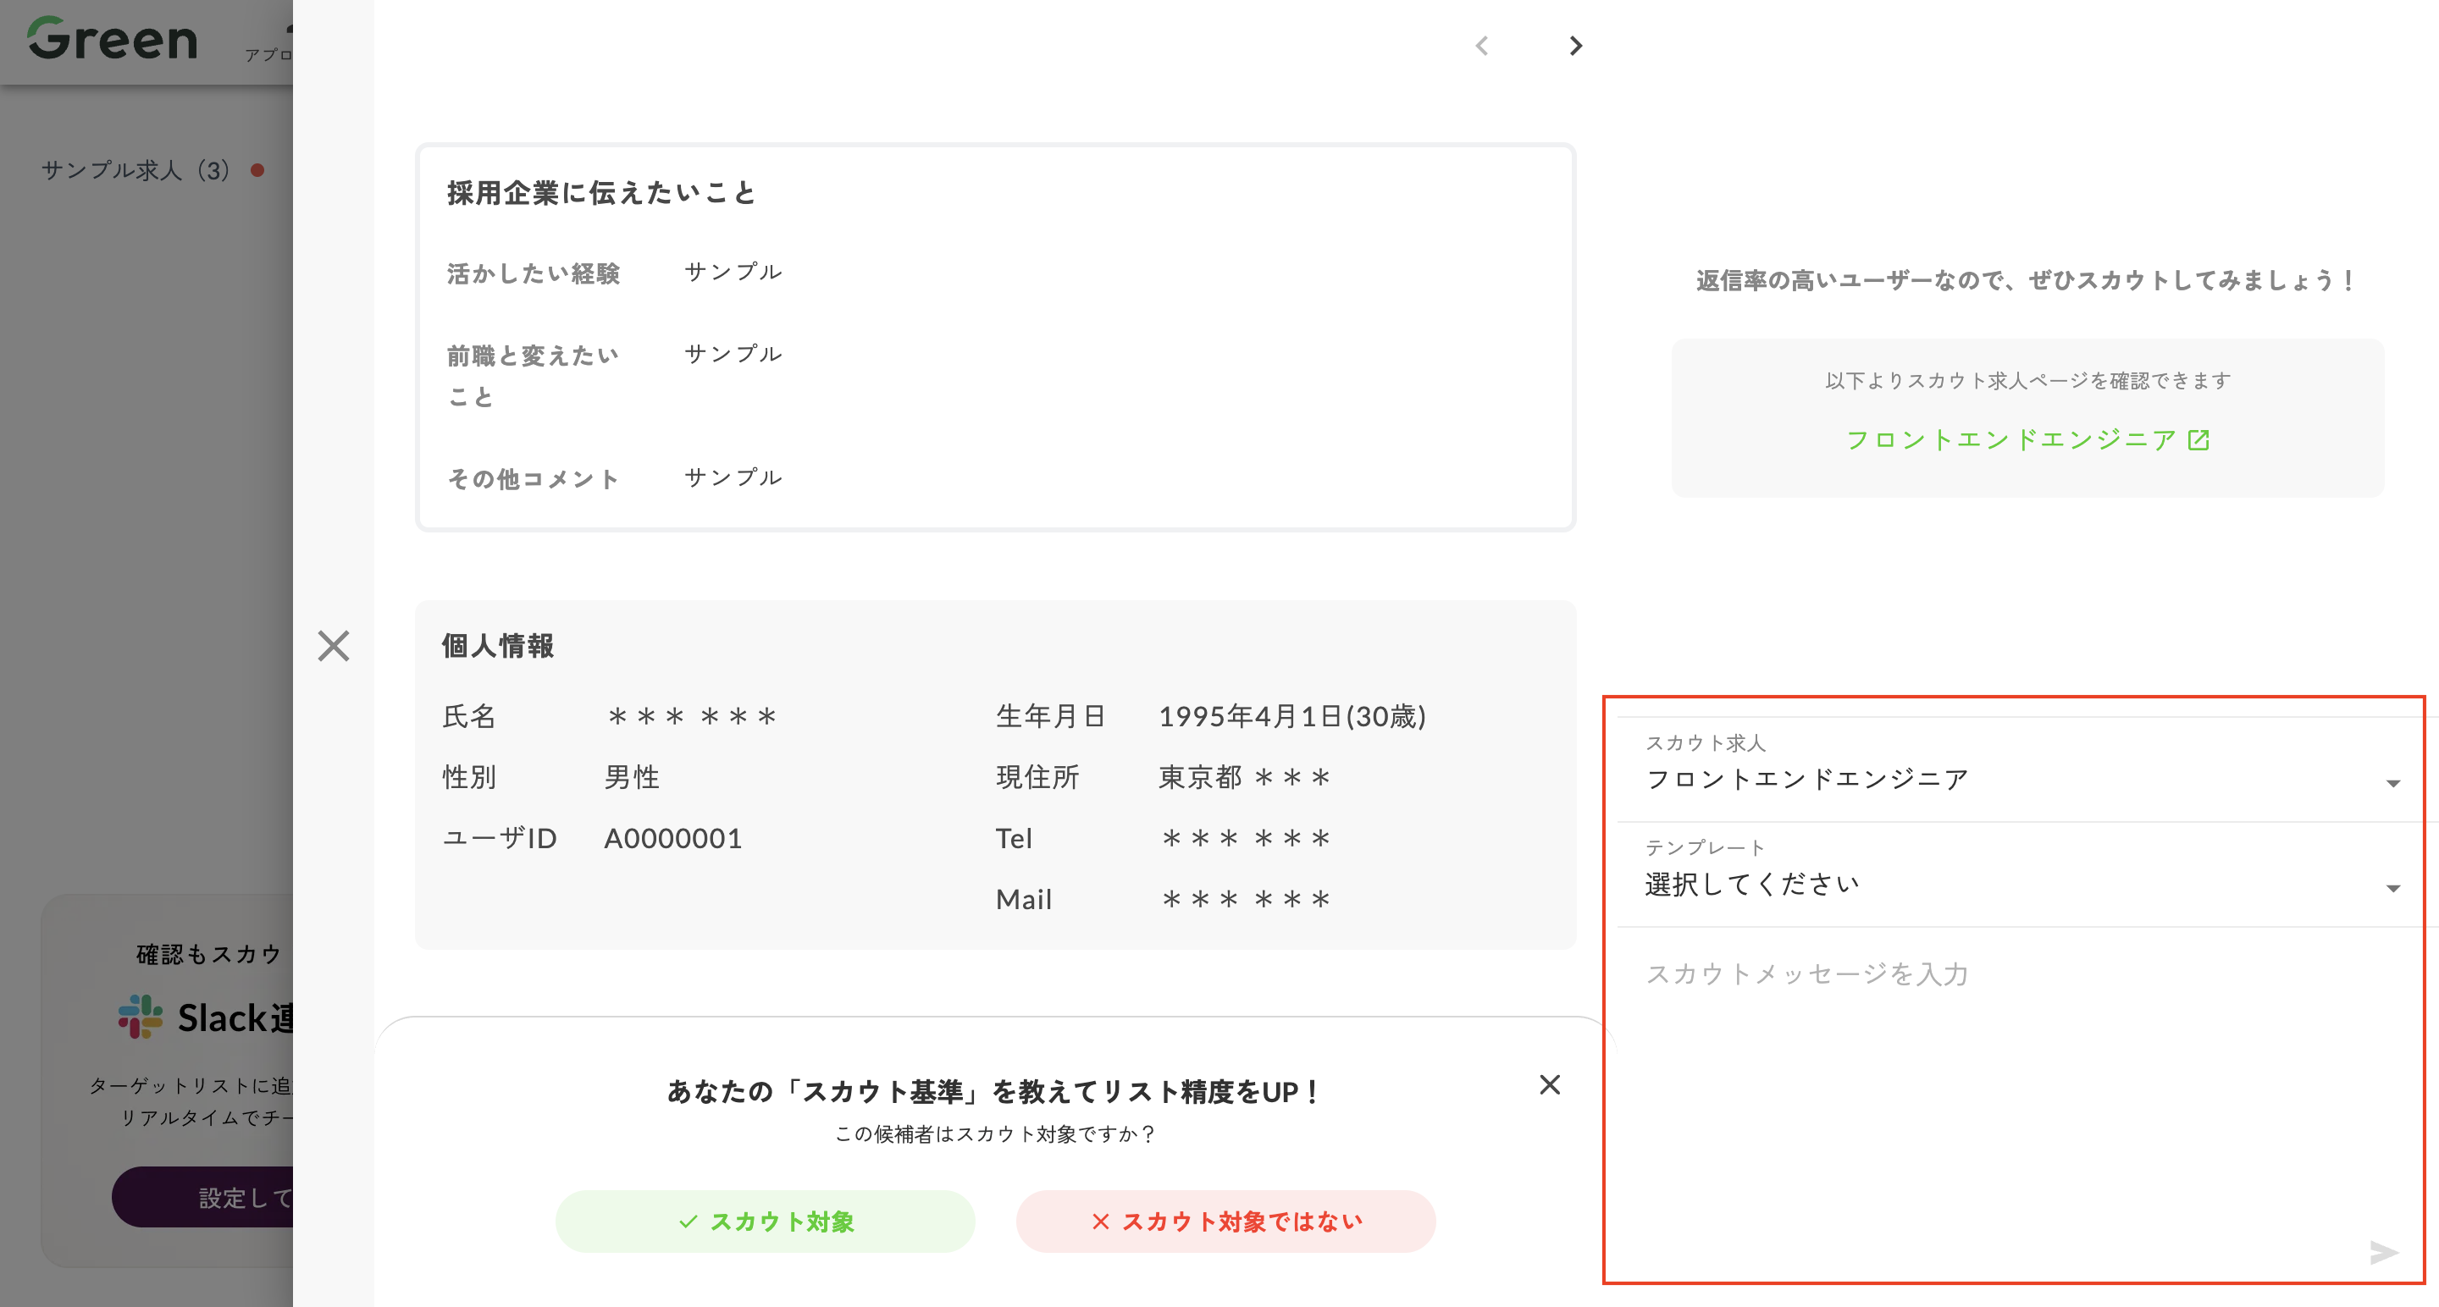Click the address 東京都 ＊＊＊
This screenshot has height=1307, width=2439.
click(x=1245, y=778)
